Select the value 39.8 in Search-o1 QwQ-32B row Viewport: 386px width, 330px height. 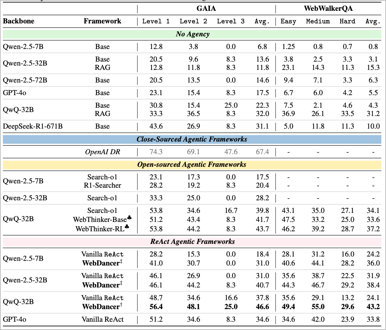coord(262,210)
